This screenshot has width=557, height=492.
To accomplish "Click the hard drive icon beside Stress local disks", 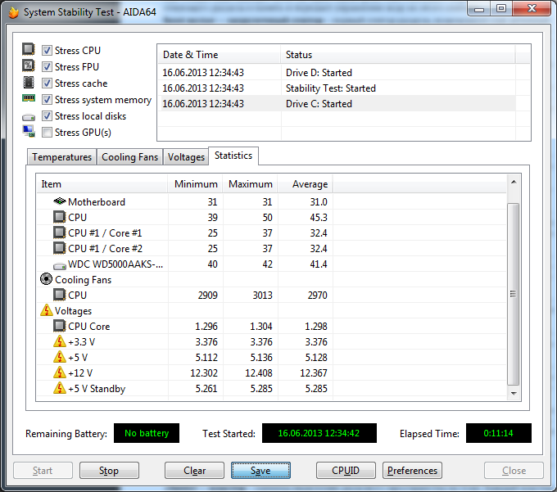I will click(x=29, y=117).
